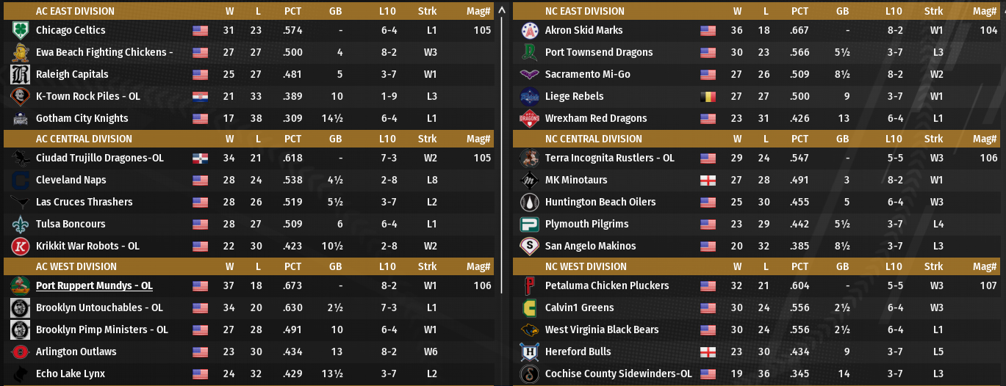Click the Plymouth Pilgrims P logo
The height and width of the screenshot is (386, 1006).
[529, 225]
